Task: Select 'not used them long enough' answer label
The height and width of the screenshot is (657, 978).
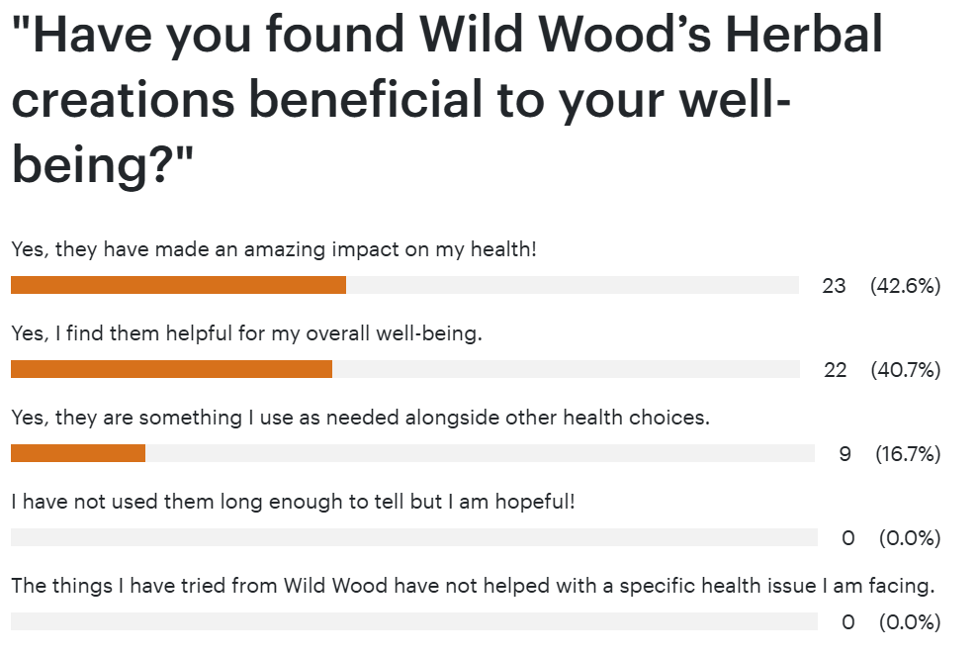Action: (293, 502)
